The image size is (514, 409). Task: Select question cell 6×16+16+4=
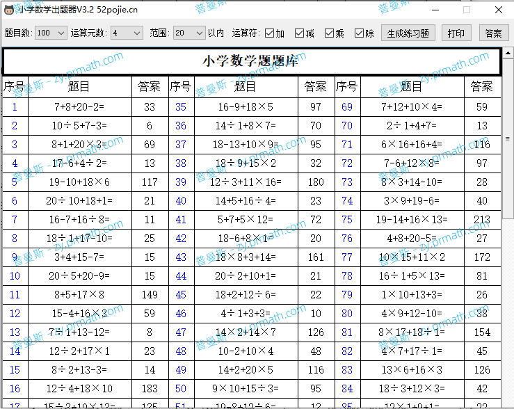[412, 145]
